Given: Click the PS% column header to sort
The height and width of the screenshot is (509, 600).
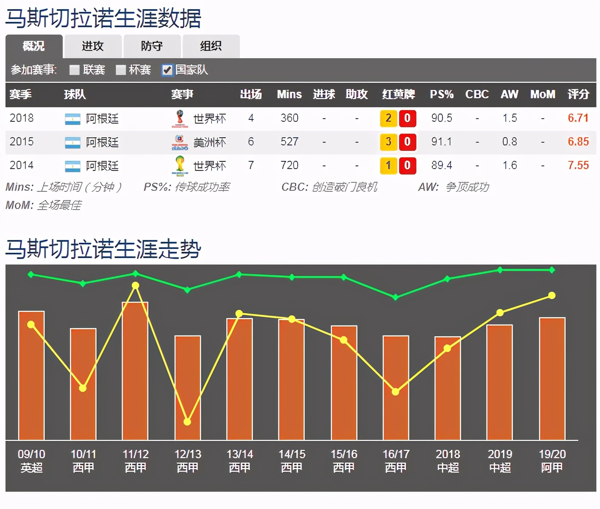Looking at the screenshot, I should (x=441, y=95).
